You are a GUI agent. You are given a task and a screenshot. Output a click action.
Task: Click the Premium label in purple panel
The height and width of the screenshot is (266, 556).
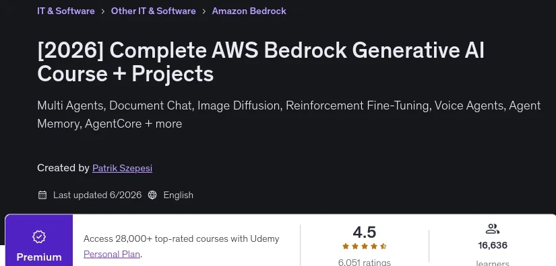[x=39, y=257]
